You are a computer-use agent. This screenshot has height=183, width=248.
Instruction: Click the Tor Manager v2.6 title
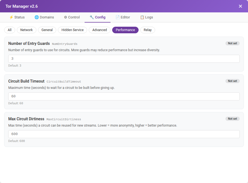tap(22, 6)
